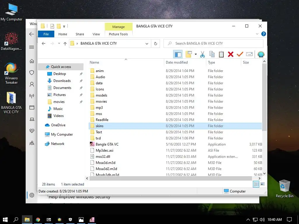Customize Quick Access Toolbar dropdown arrow

tap(64, 26)
